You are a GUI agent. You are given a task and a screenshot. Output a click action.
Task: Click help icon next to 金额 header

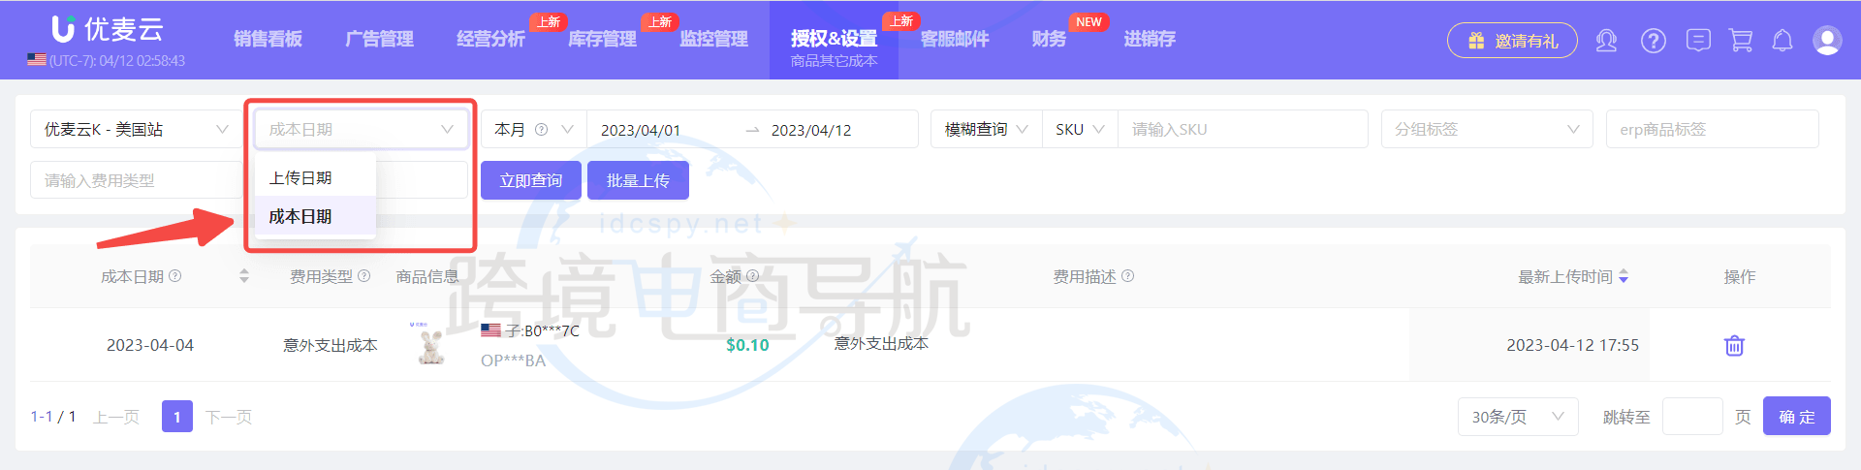[x=752, y=276]
